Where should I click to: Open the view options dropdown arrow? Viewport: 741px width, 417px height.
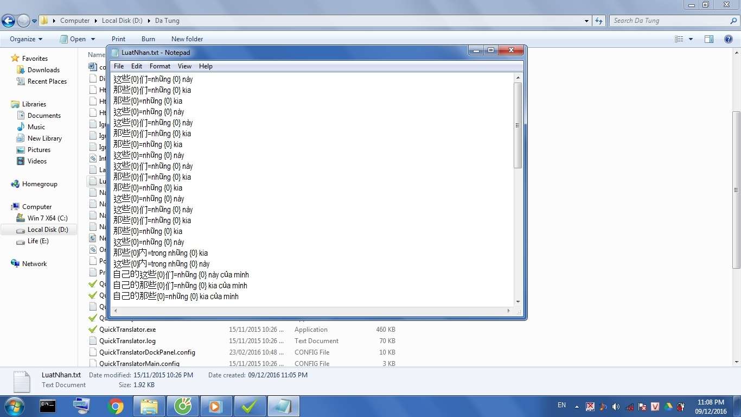click(691, 39)
